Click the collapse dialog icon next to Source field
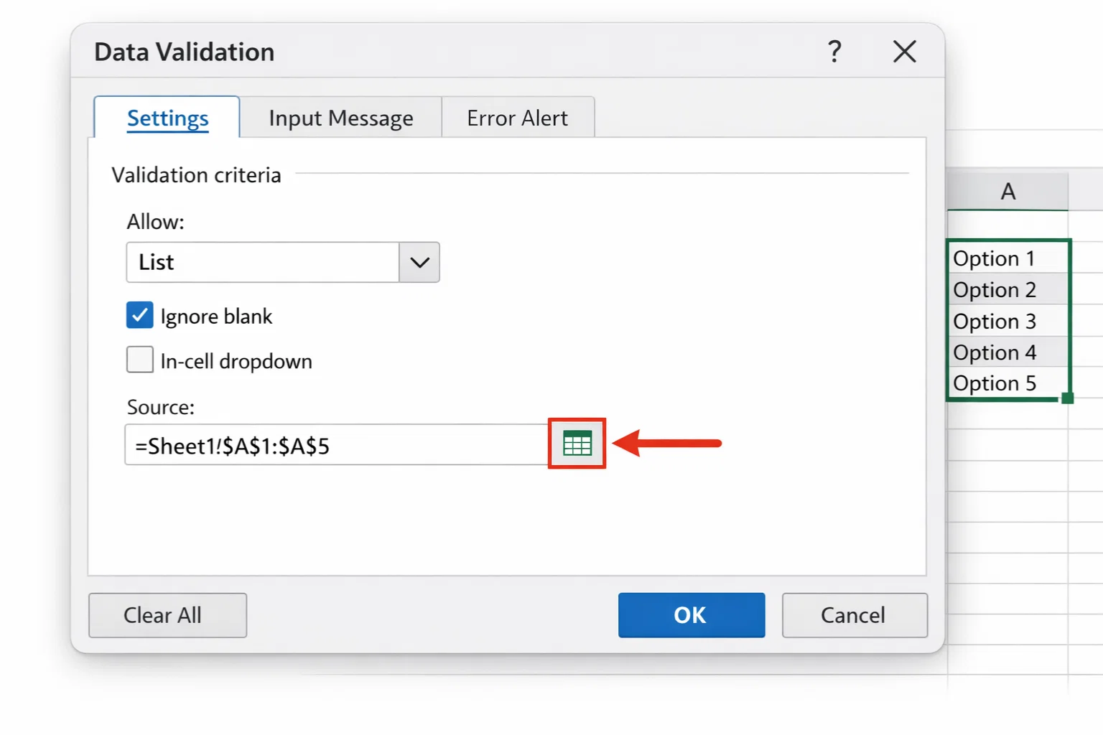Image resolution: width=1103 pixels, height=735 pixels. point(577,444)
